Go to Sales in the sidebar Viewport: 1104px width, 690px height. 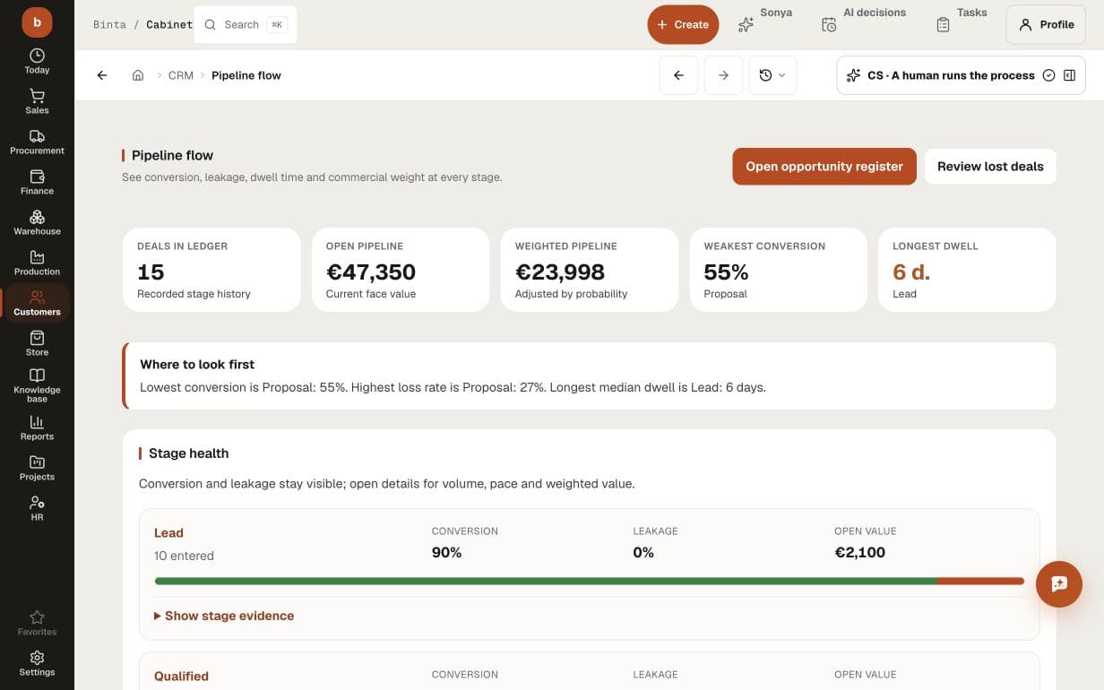(37, 101)
